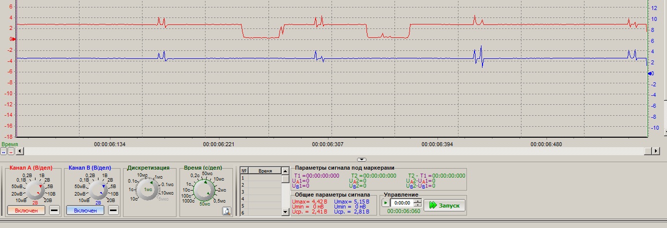Click the blue Umax= 5,15 В value
Image resolution: width=667 pixels, height=228 pixels.
point(351,201)
